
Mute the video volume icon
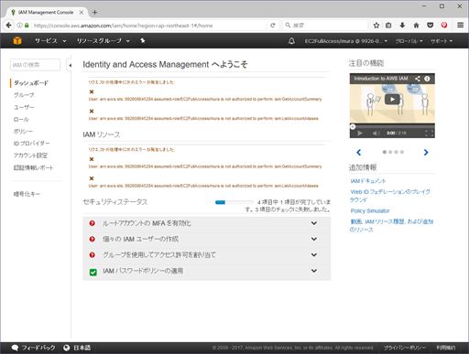(376, 134)
